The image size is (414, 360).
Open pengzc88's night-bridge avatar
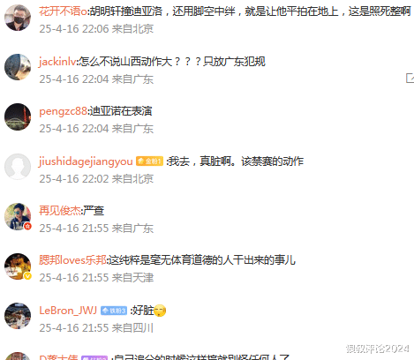pyautogui.click(x=18, y=116)
